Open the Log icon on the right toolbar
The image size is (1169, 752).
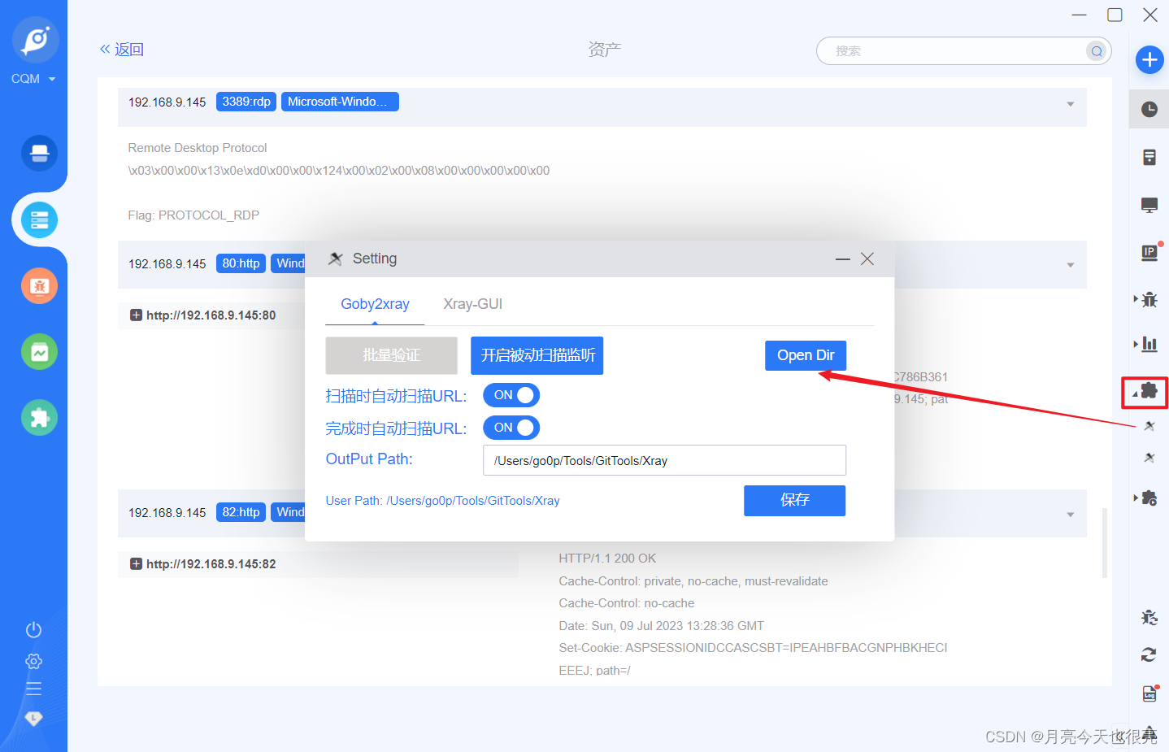[x=1149, y=693]
